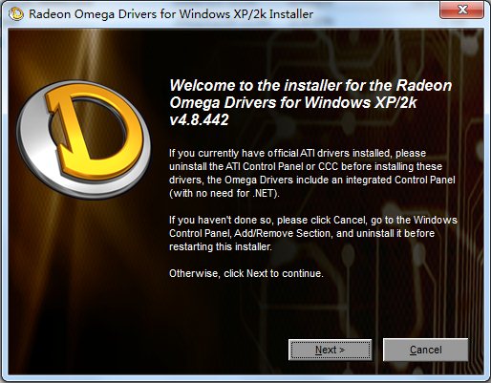Click the paragraph mentioning Add/Remove Section

(313, 233)
